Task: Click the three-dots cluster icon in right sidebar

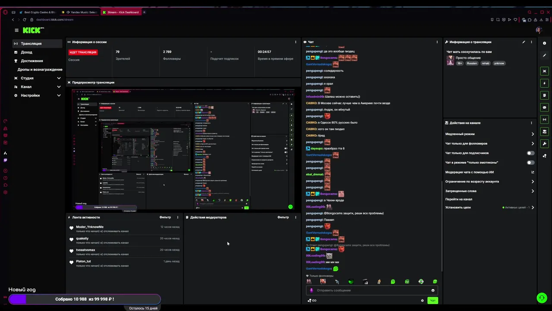Action: [544, 156]
